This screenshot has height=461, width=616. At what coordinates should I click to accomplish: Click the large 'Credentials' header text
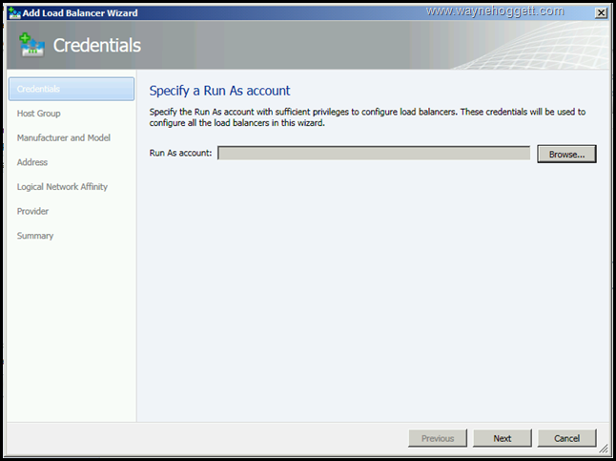(x=97, y=45)
